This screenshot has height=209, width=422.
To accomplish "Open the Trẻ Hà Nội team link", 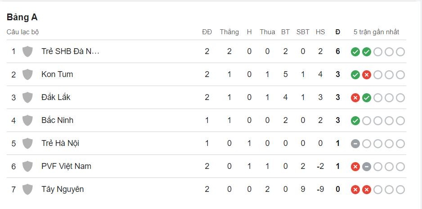I will (60, 143).
